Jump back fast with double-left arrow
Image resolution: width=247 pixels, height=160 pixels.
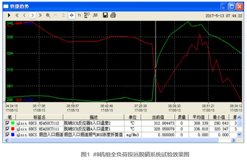(x=17, y=15)
